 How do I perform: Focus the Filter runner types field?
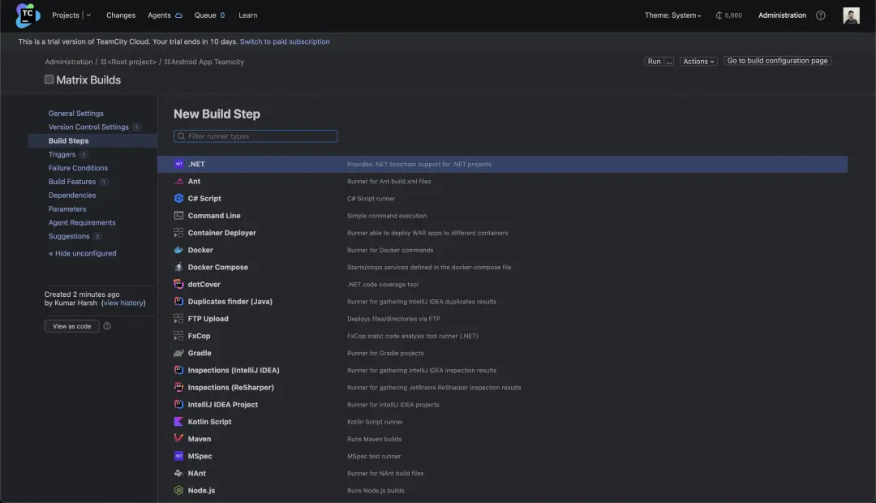(x=255, y=136)
